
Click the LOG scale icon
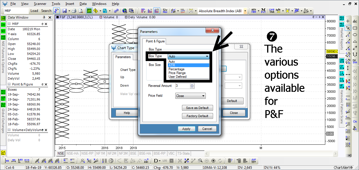(x=165, y=160)
